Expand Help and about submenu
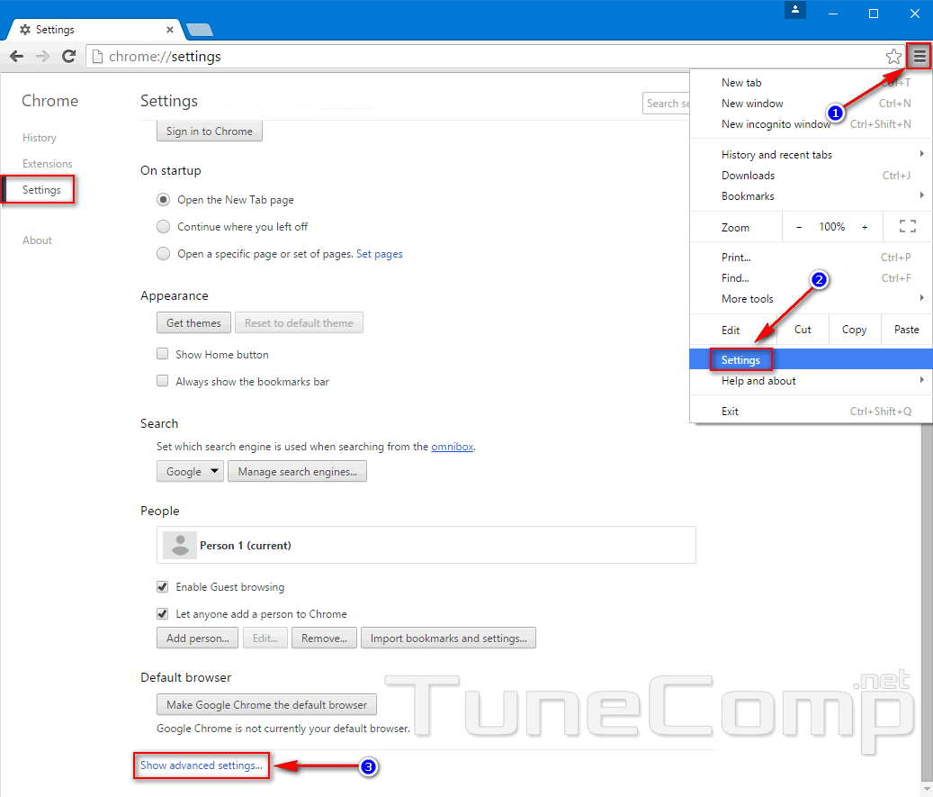This screenshot has width=933, height=797. (811, 381)
